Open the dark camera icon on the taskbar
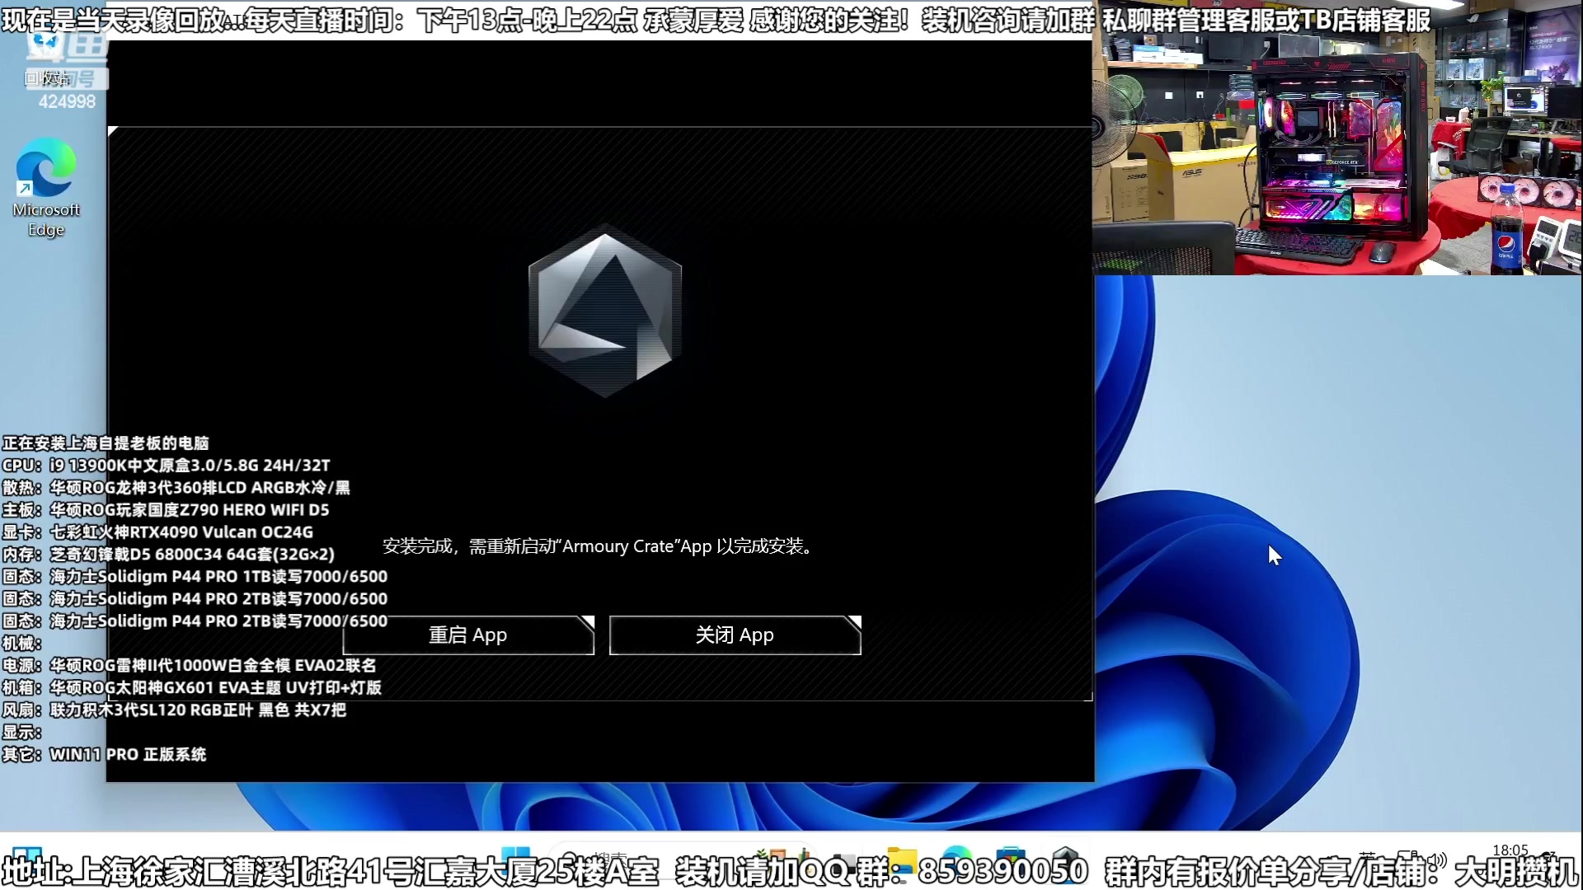The height and width of the screenshot is (890, 1583). (x=843, y=857)
